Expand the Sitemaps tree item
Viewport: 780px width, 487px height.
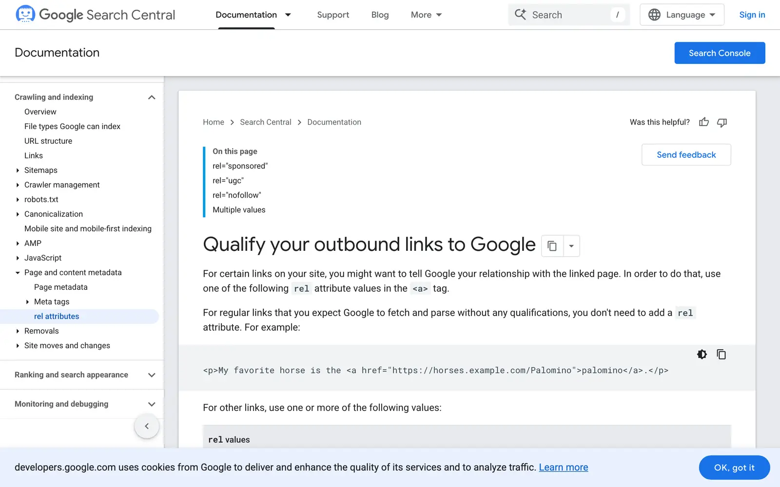click(x=18, y=170)
